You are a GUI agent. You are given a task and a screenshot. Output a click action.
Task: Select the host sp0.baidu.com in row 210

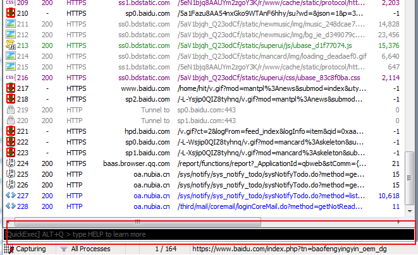click(x=147, y=13)
